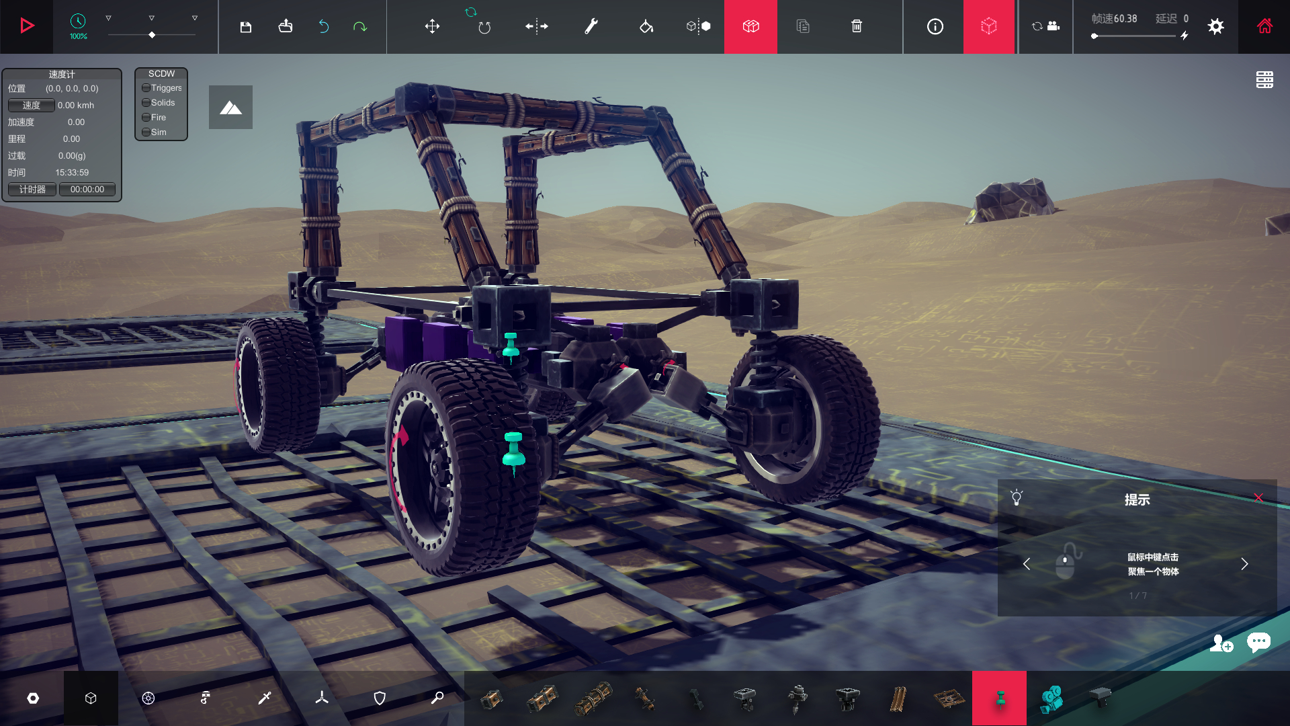Select the rope-wrapped log block

(594, 699)
